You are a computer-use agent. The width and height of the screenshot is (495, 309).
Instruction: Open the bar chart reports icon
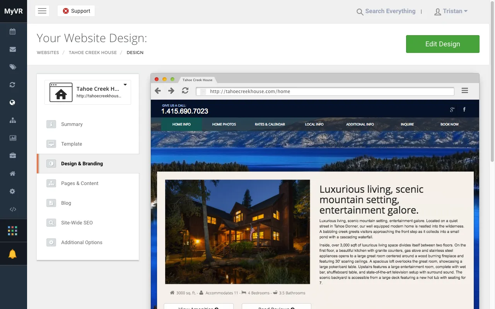[13, 138]
